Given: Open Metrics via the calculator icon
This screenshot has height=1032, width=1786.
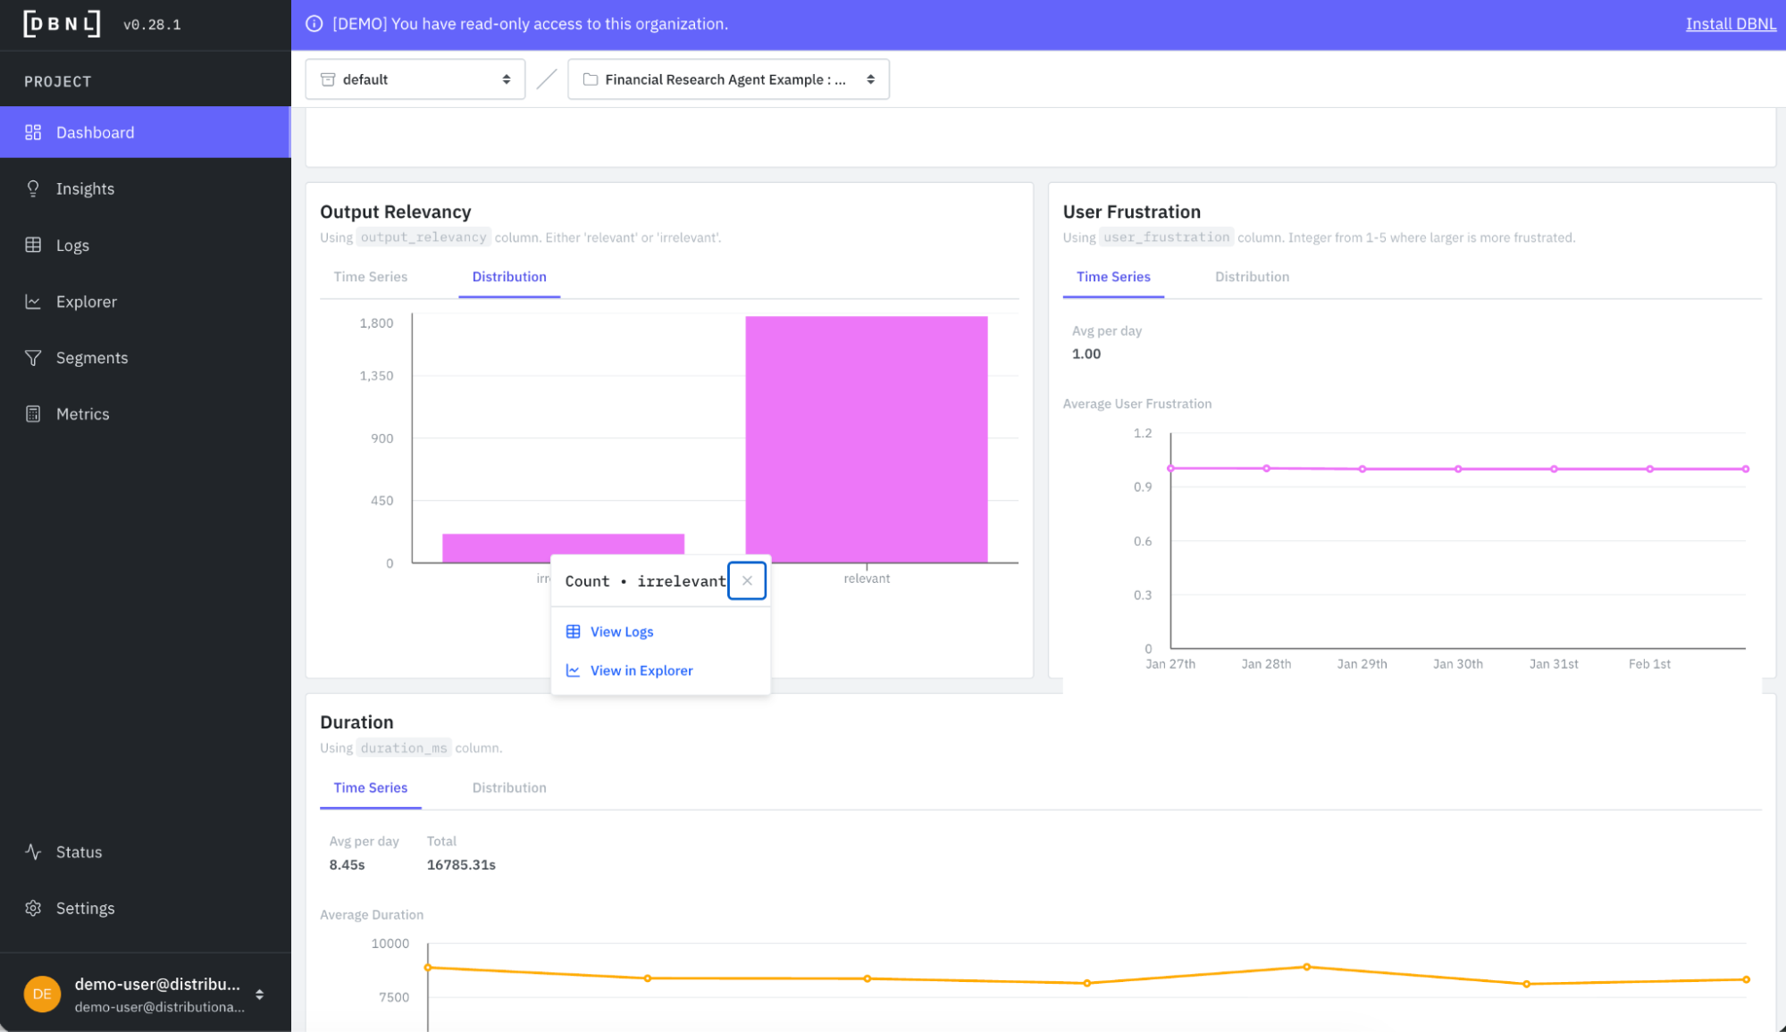Looking at the screenshot, I should (x=33, y=414).
